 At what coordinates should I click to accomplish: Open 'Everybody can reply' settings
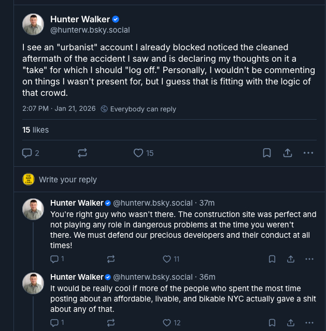138,109
